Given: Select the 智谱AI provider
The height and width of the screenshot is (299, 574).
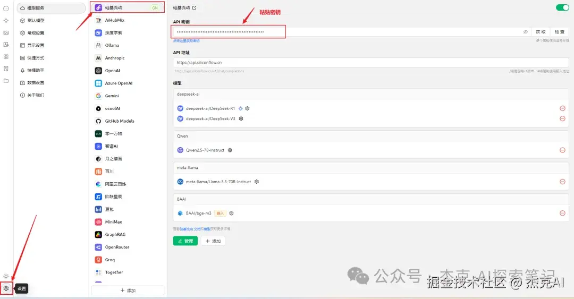Looking at the screenshot, I should (128, 147).
